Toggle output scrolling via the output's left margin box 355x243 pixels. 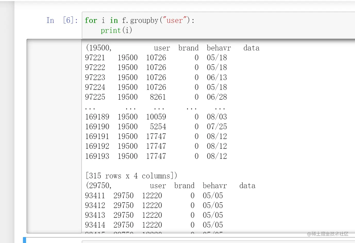pyautogui.click(x=54, y=136)
